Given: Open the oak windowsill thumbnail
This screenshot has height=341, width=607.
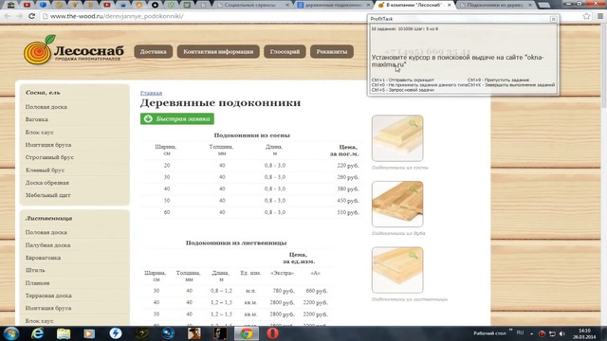Looking at the screenshot, I should point(397,204).
